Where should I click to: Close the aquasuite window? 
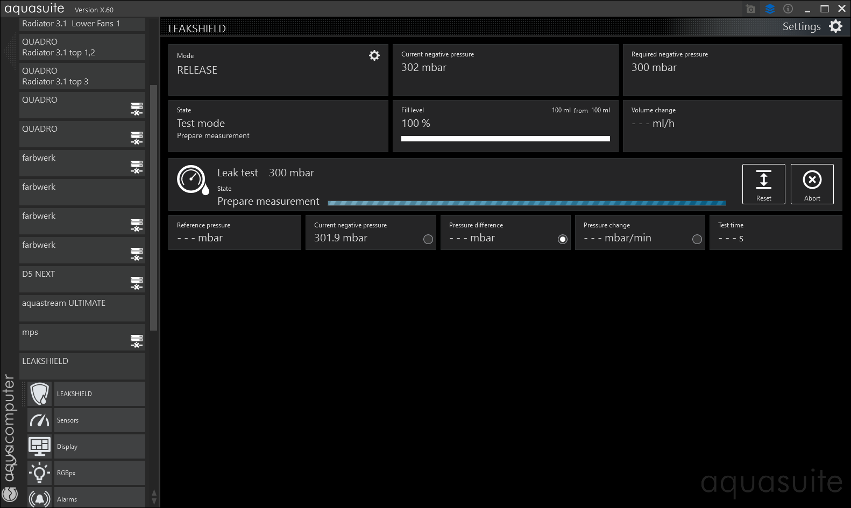[842, 9]
